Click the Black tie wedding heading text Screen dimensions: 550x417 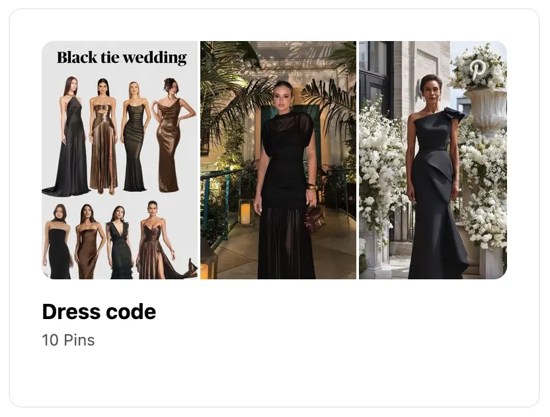click(x=122, y=58)
